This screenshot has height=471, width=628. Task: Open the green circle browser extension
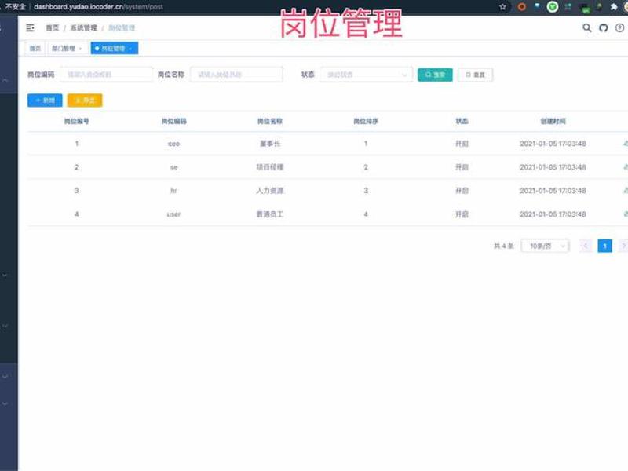point(553,7)
